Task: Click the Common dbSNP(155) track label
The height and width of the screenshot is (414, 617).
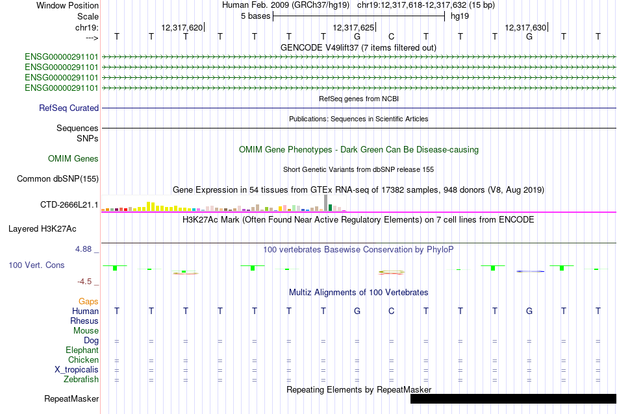Action: (x=57, y=178)
